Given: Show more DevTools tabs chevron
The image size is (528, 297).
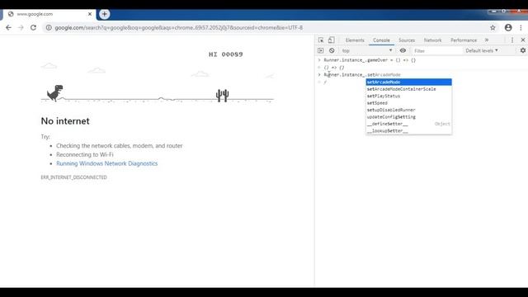Looking at the screenshot, I should tap(487, 40).
